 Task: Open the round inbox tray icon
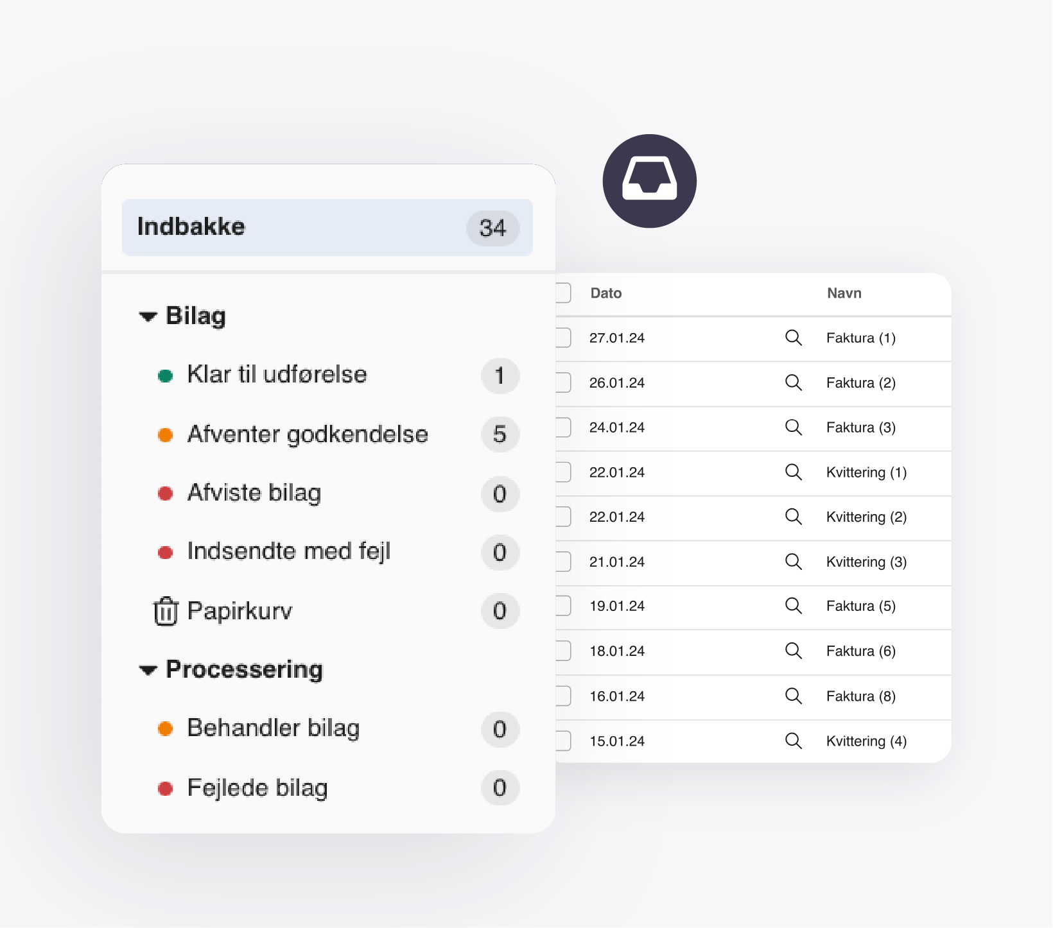point(649,181)
